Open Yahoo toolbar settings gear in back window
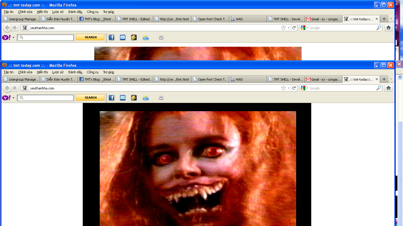Viewport: 403px width, 226px height. (161, 37)
